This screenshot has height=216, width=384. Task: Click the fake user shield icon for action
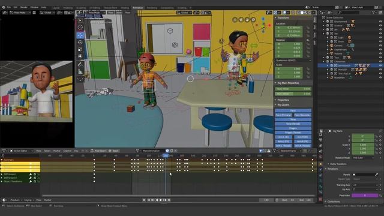(x=167, y=151)
